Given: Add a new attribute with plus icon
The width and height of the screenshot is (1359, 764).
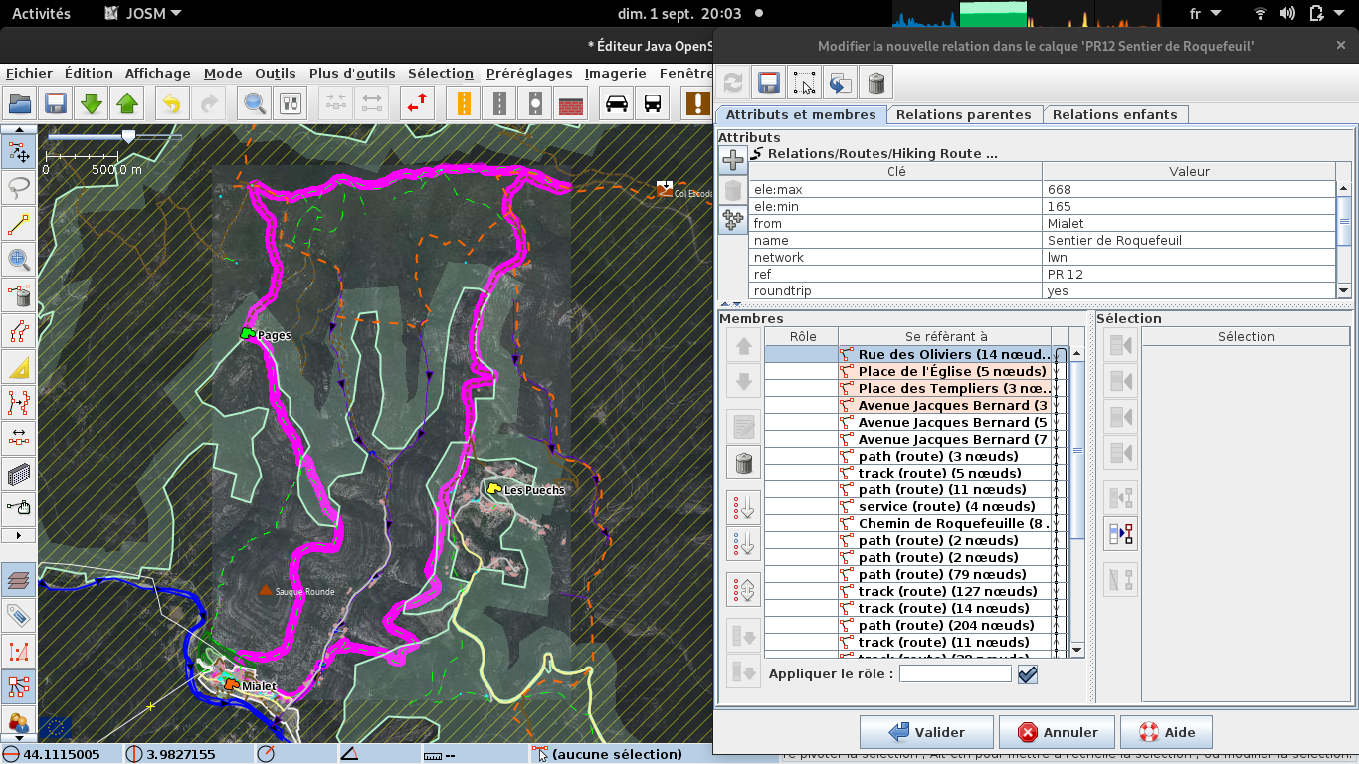Looking at the screenshot, I should 733,159.
